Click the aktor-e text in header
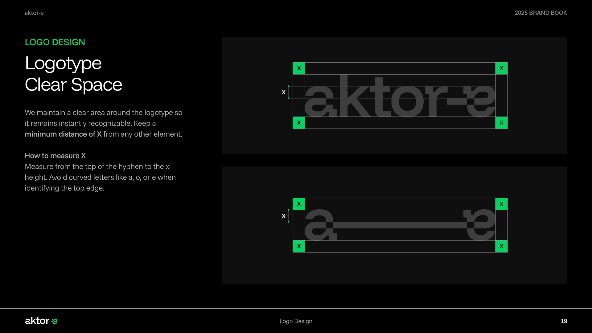Screen dimensions: 592x333 tap(34, 13)
